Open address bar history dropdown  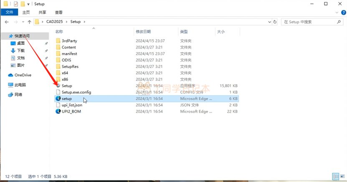(x=269, y=22)
